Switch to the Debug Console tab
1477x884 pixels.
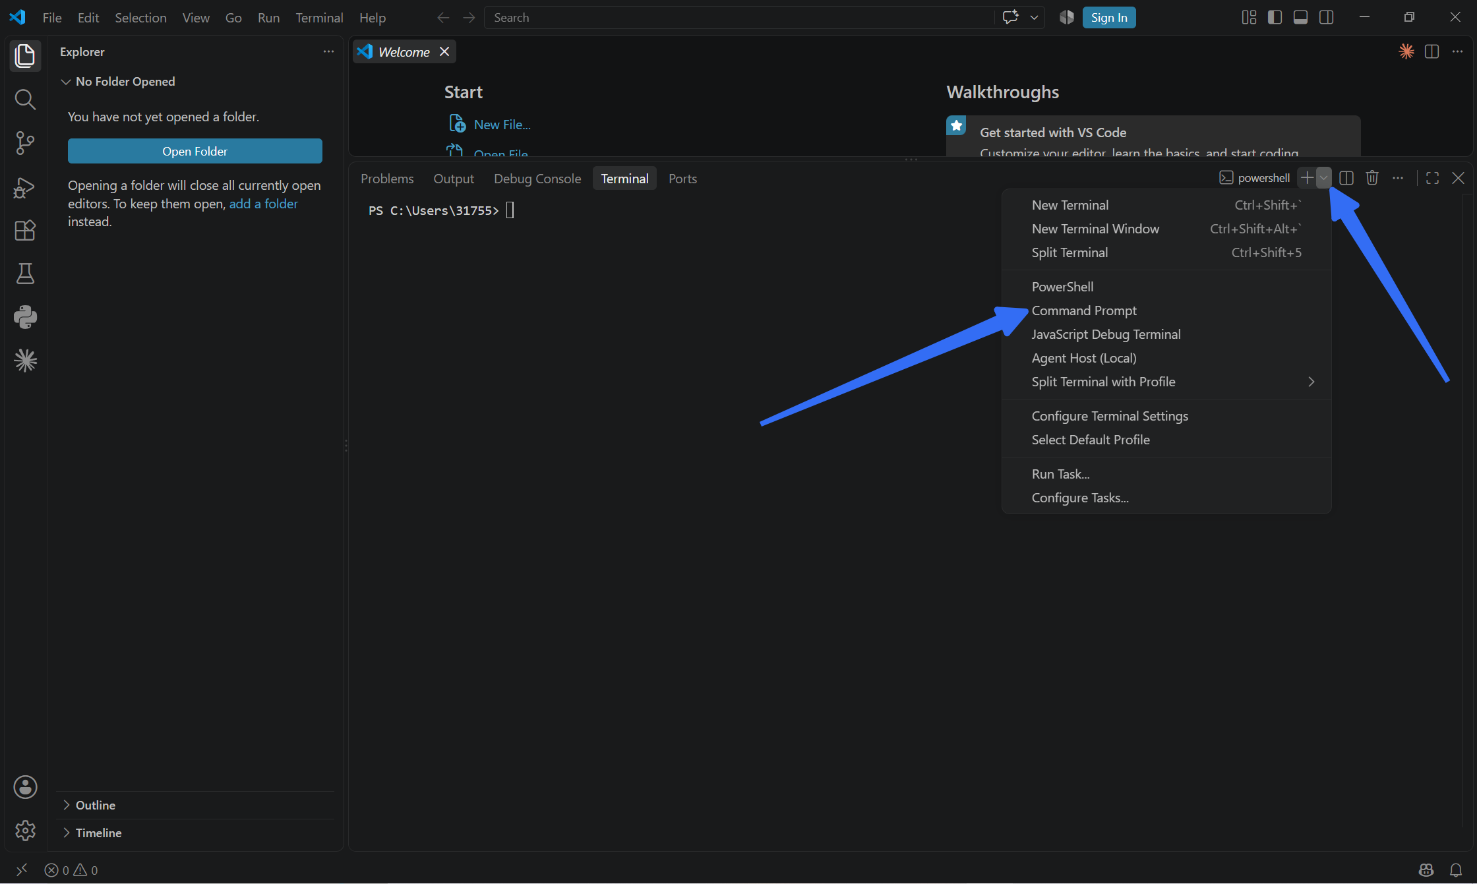537,179
